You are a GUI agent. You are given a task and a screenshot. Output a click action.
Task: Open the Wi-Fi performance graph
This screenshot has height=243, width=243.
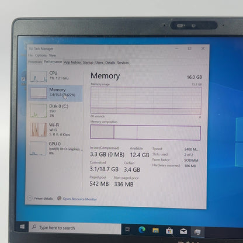pos(38,130)
